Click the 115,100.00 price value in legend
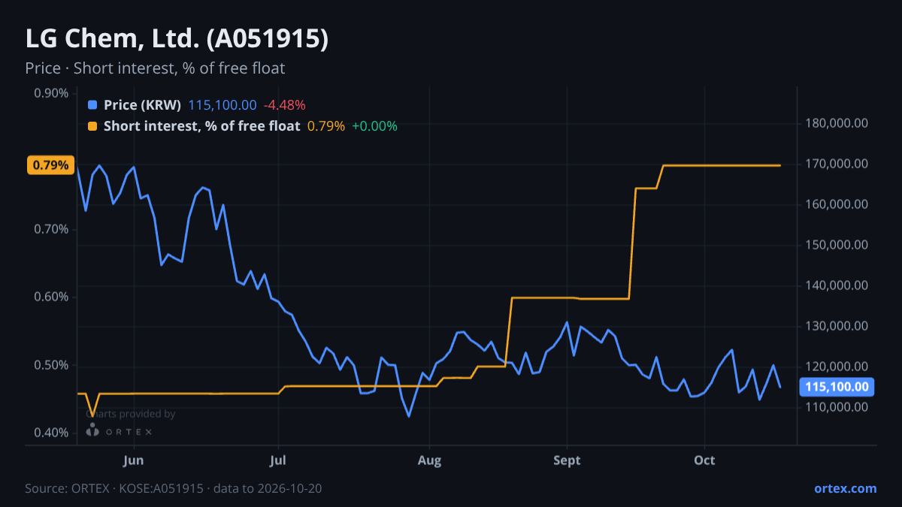902x507 pixels. coord(222,105)
